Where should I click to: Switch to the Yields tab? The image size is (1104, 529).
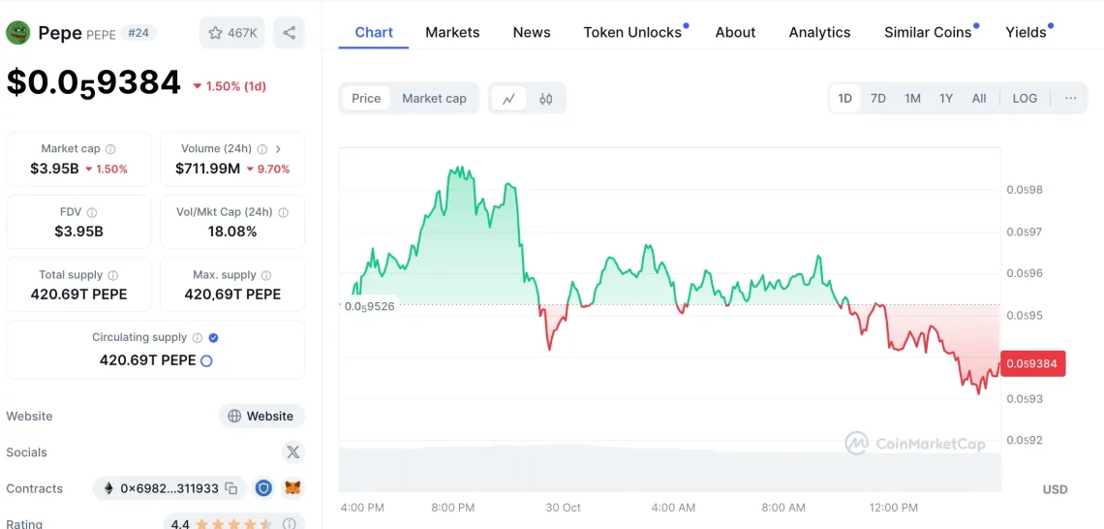point(1026,32)
